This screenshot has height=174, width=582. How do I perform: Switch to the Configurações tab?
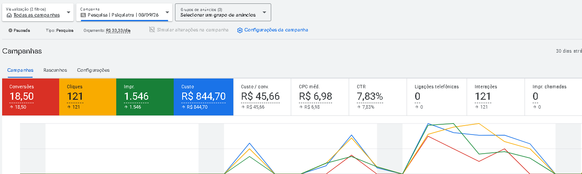coord(93,70)
